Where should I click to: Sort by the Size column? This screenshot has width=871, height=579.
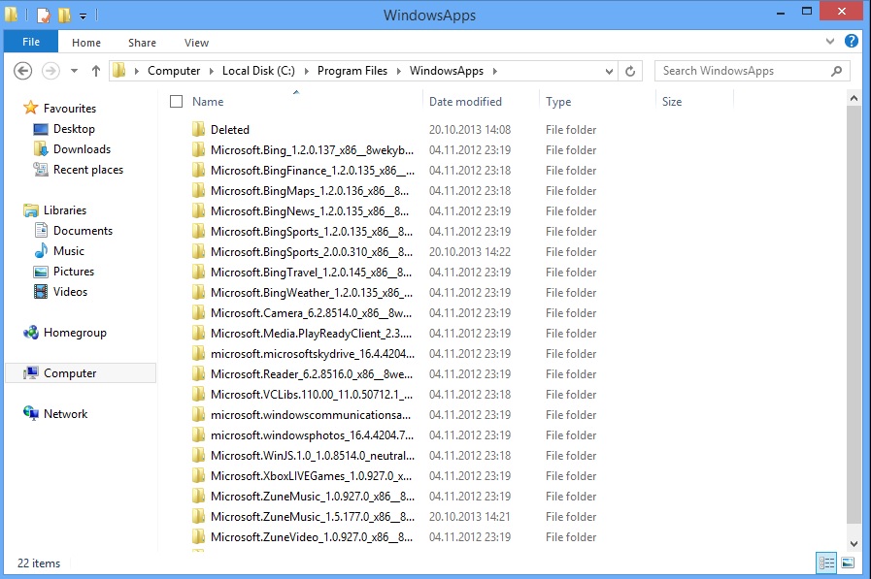click(672, 102)
